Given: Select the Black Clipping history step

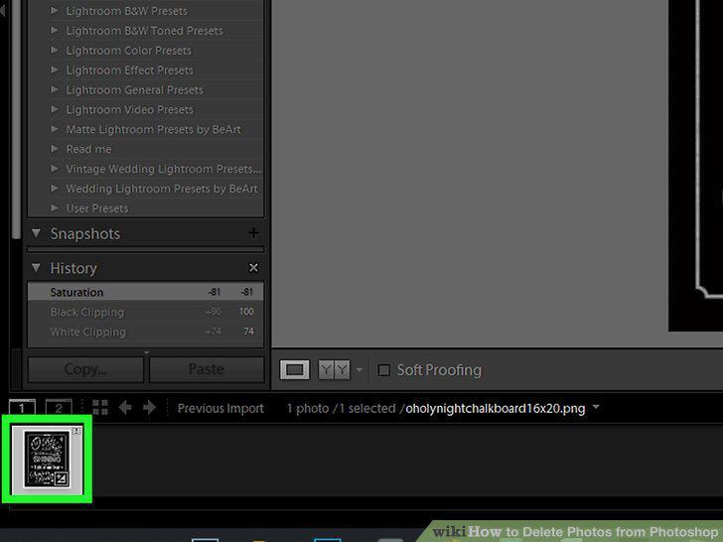Looking at the screenshot, I should (146, 312).
